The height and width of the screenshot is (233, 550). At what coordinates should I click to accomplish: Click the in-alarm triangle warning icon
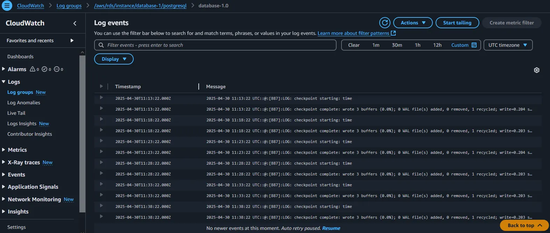click(x=33, y=69)
